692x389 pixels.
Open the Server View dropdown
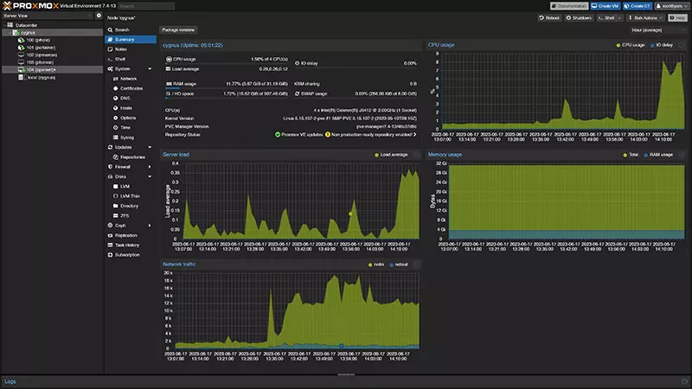point(48,16)
